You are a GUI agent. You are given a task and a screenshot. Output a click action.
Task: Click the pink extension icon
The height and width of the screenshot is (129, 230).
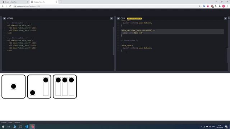[x=208, y=6]
